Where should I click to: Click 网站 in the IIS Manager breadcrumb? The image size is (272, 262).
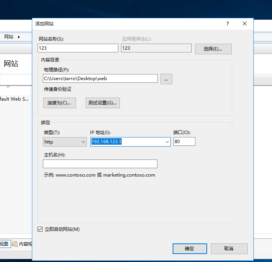pyautogui.click(x=9, y=36)
